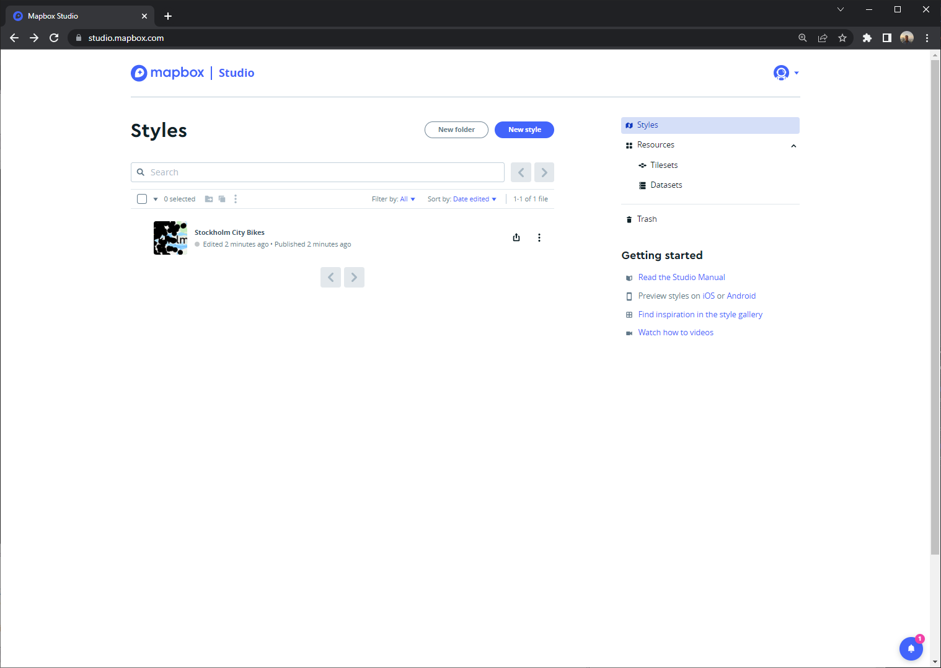The width and height of the screenshot is (941, 668).
Task: Click the notification bell icon
Action: [x=911, y=648]
